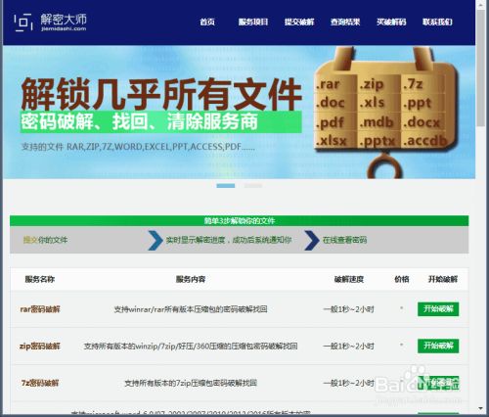Start cracking with the rar row 开始破解 button
Viewport: 489px width, 417px height.
pos(438,309)
